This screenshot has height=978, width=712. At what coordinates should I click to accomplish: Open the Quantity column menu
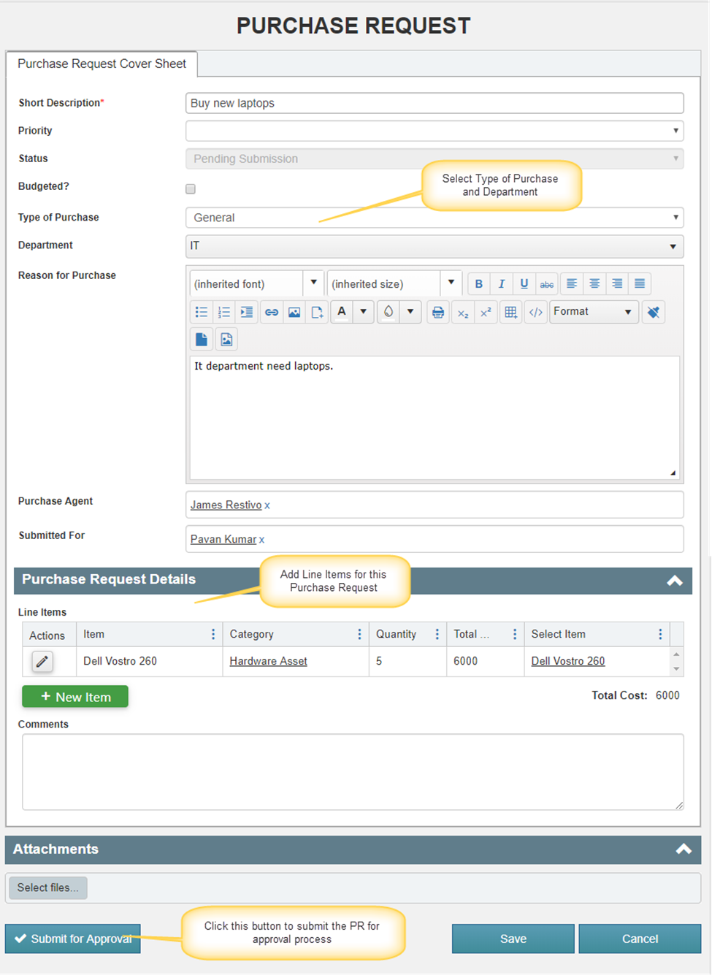pos(437,634)
